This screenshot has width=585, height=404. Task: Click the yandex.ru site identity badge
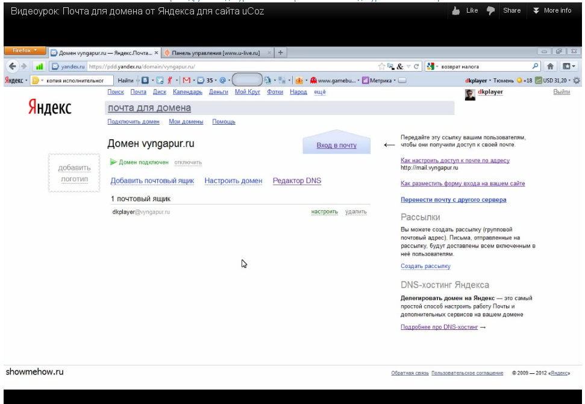coord(68,67)
